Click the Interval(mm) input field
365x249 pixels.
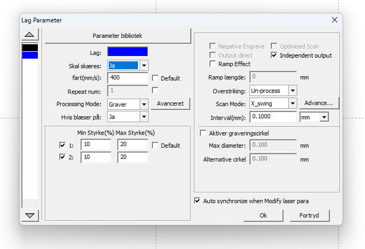click(273, 117)
